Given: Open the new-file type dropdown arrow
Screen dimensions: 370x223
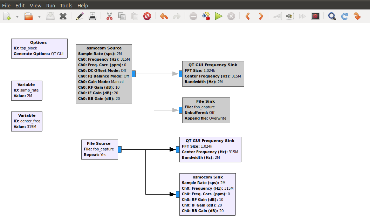Looking at the screenshot, I should pos(17,16).
